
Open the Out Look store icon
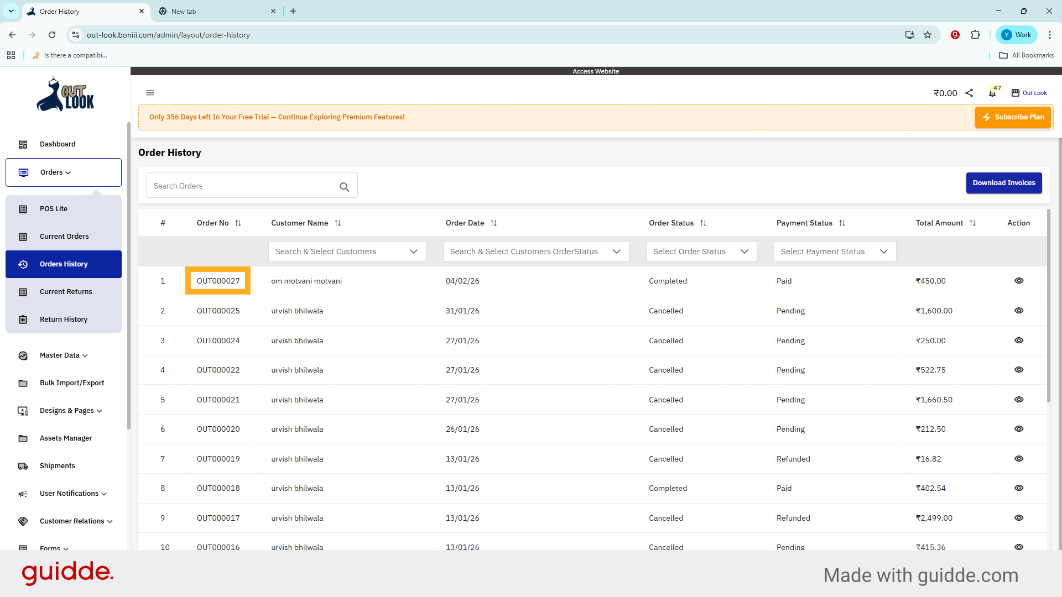tap(1016, 92)
